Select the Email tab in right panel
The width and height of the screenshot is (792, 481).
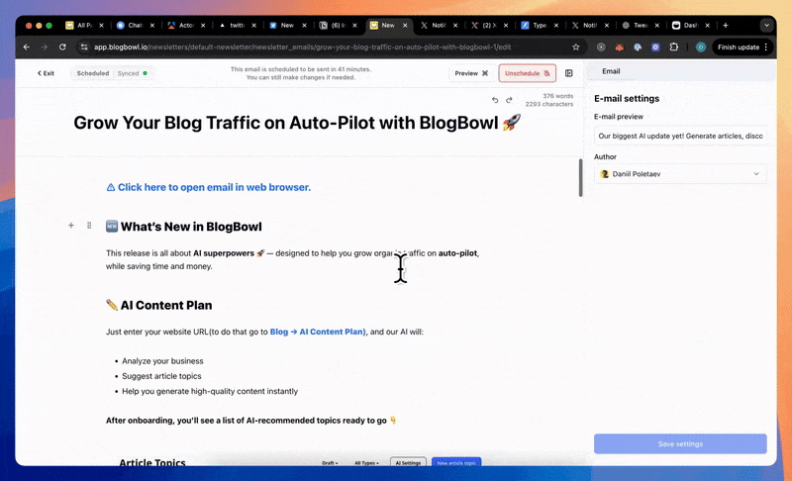[x=611, y=71]
